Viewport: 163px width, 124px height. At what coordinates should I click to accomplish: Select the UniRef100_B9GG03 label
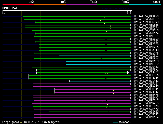146,22
